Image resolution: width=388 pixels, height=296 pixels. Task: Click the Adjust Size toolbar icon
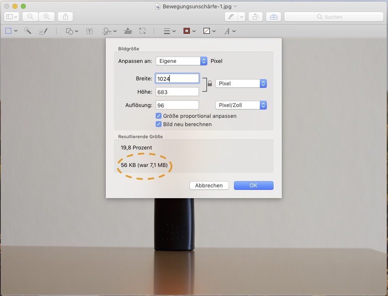pyautogui.click(x=142, y=31)
